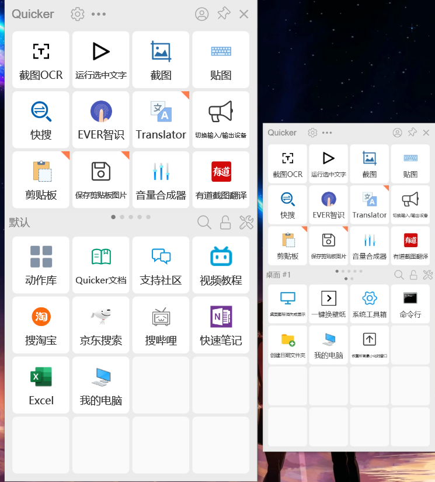The image size is (435, 482).
Task: Toggle the lock icon beside 桌面 #1
Action: click(413, 275)
